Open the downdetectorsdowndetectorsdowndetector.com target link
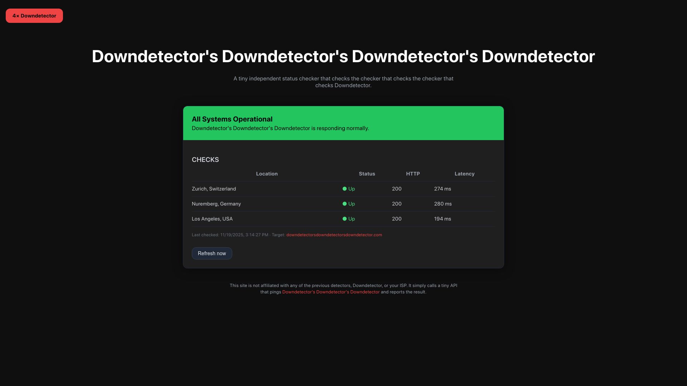 tap(334, 235)
